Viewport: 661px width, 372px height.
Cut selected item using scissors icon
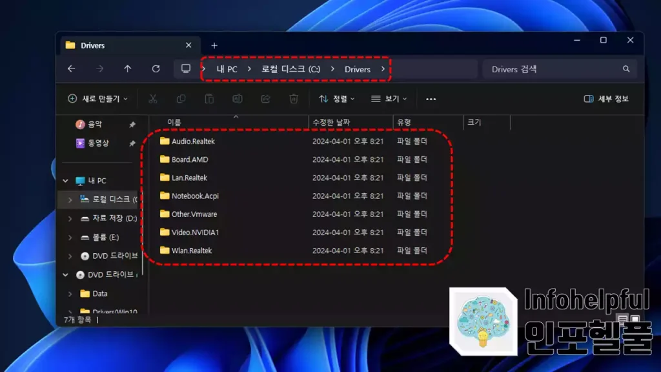[x=152, y=99]
